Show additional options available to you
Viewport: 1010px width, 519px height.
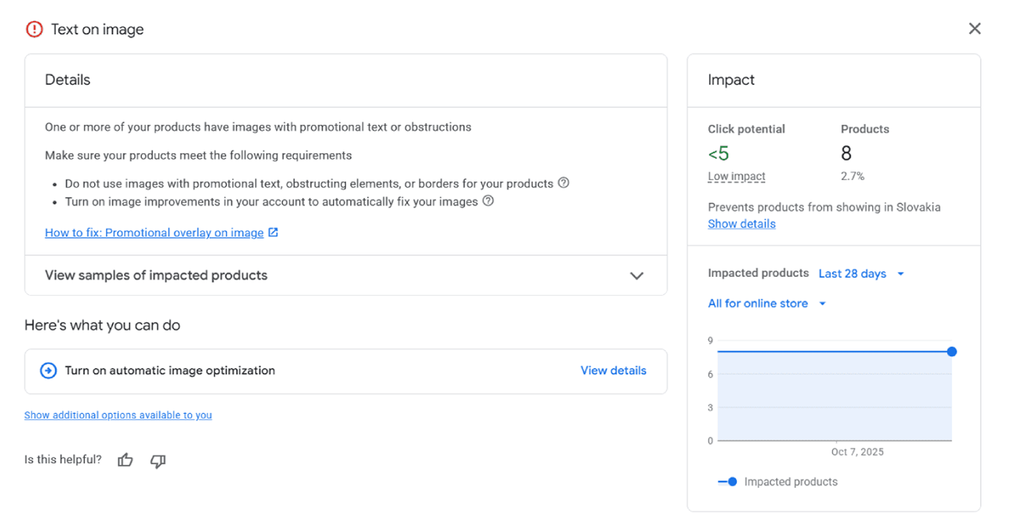(x=118, y=415)
